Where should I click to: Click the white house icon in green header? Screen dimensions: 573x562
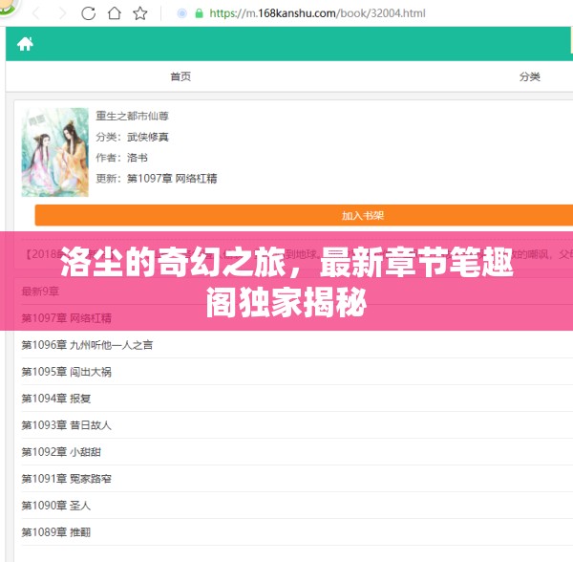click(25, 44)
